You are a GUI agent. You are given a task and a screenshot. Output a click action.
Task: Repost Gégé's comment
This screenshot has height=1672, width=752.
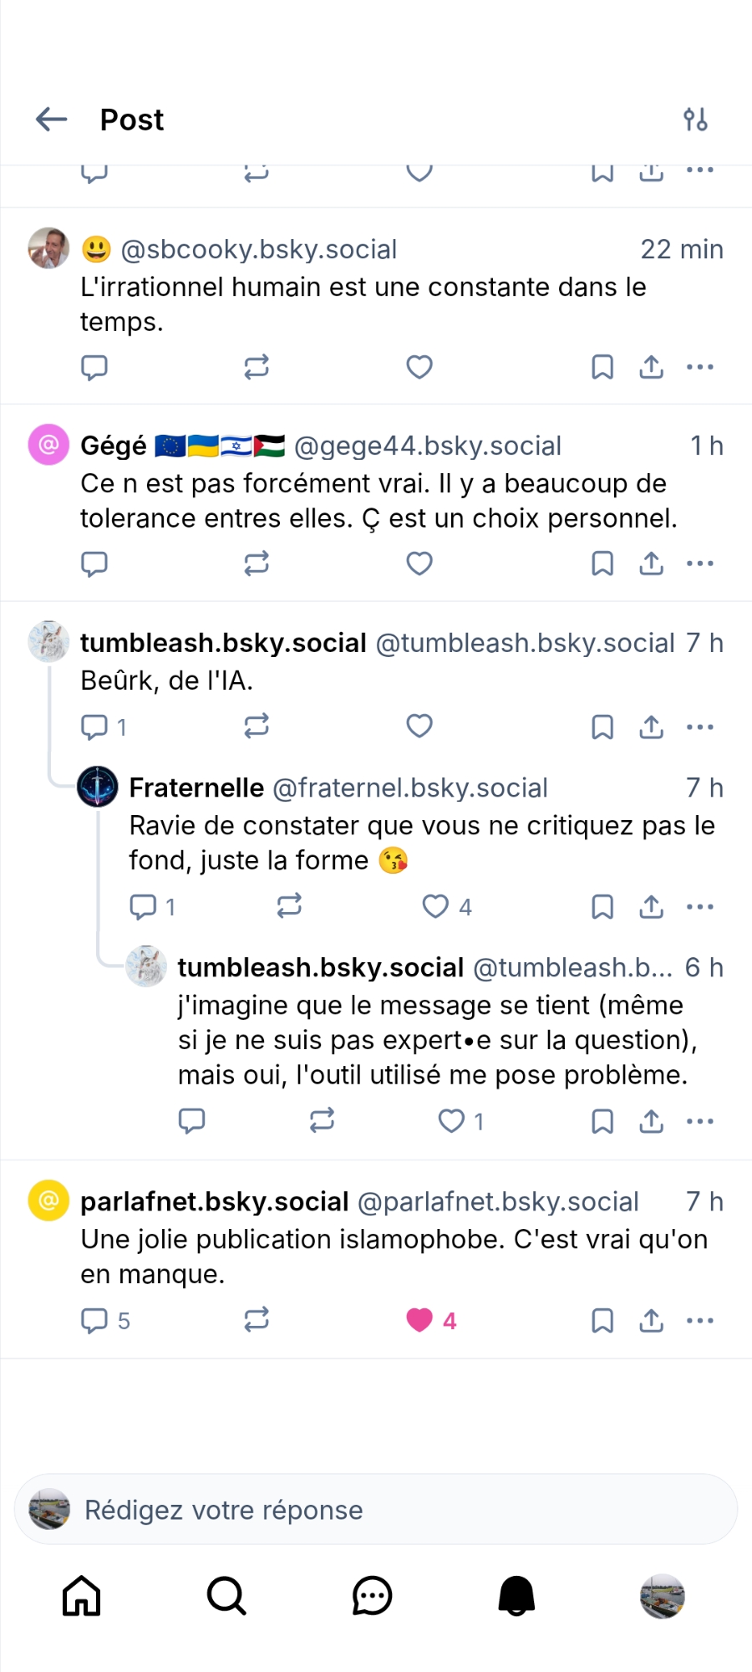pos(257,563)
